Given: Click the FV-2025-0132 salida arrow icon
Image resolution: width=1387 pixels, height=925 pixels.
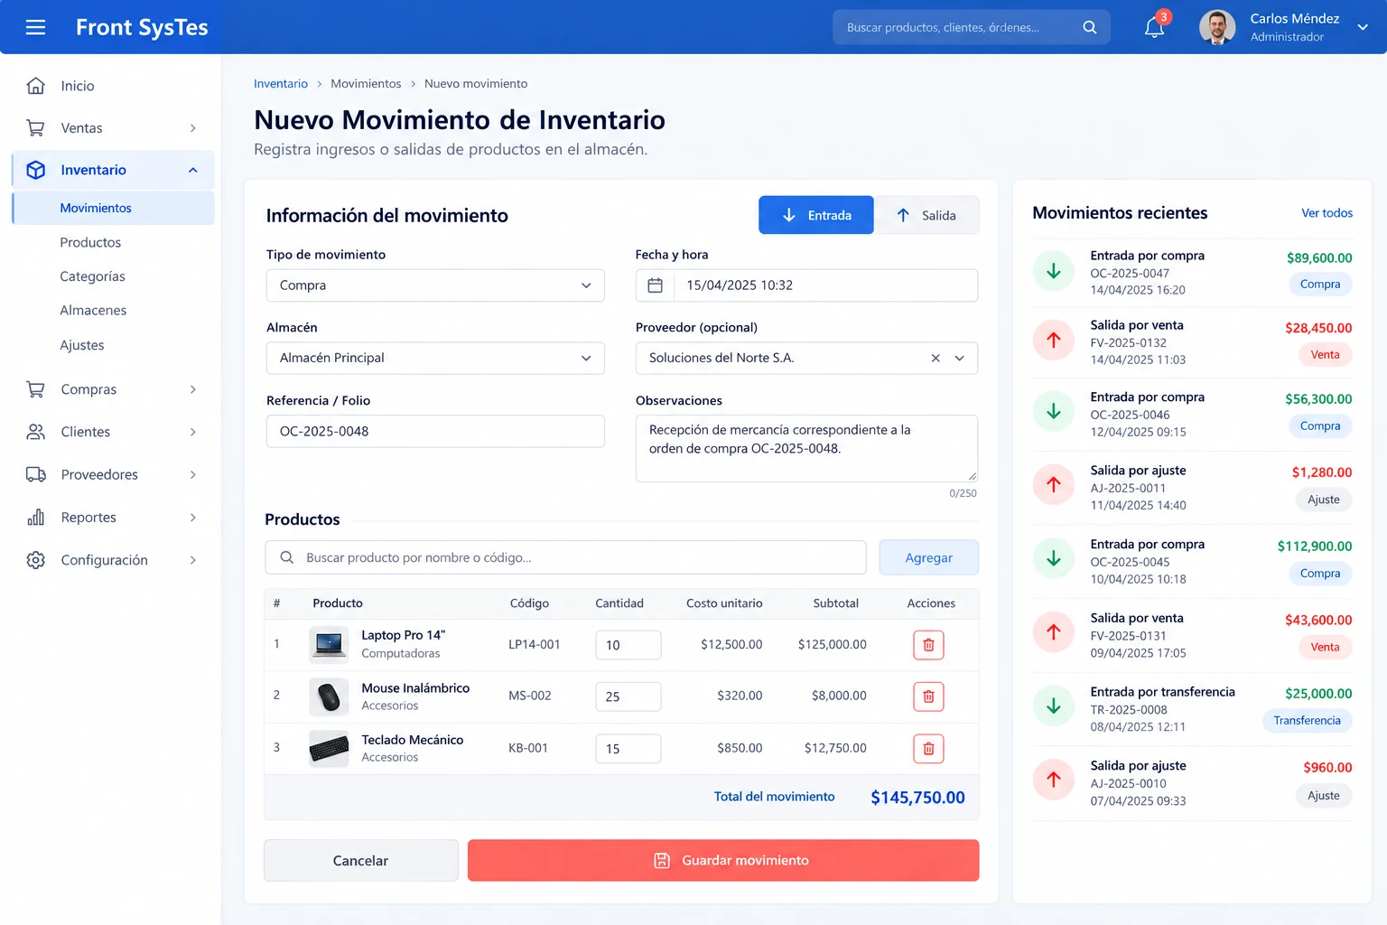Looking at the screenshot, I should (x=1054, y=341).
